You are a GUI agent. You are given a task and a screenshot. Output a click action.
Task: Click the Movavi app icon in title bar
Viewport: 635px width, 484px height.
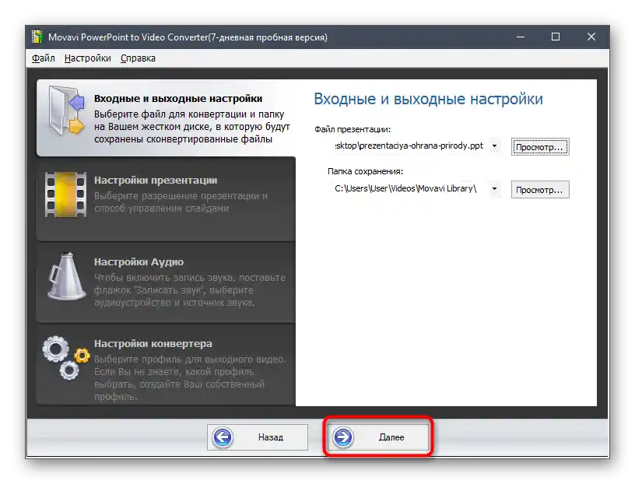(x=37, y=37)
